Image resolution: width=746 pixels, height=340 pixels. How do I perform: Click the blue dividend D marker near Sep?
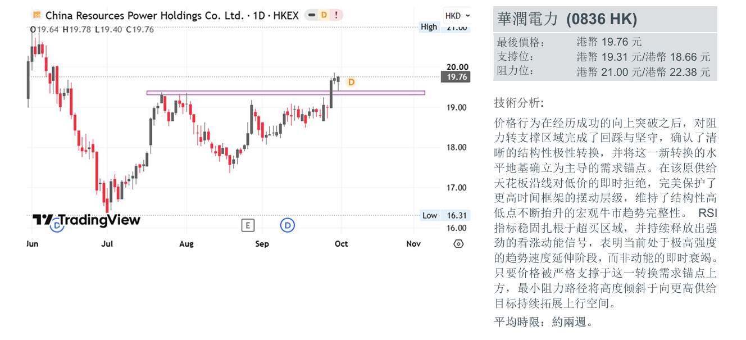click(x=288, y=225)
